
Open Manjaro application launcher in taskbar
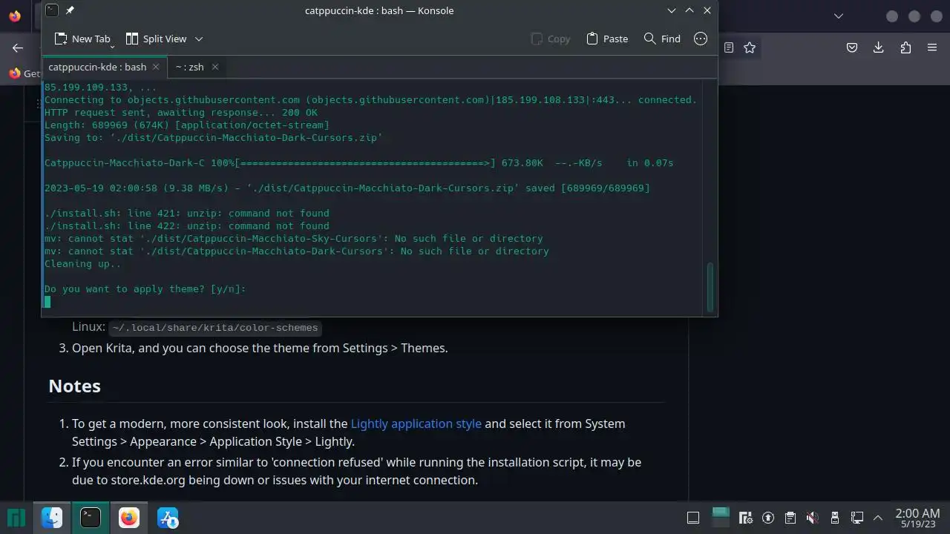pos(16,518)
